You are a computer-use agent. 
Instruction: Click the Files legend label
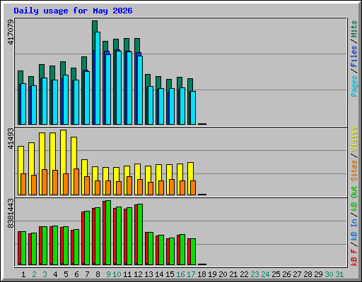[x=354, y=56]
